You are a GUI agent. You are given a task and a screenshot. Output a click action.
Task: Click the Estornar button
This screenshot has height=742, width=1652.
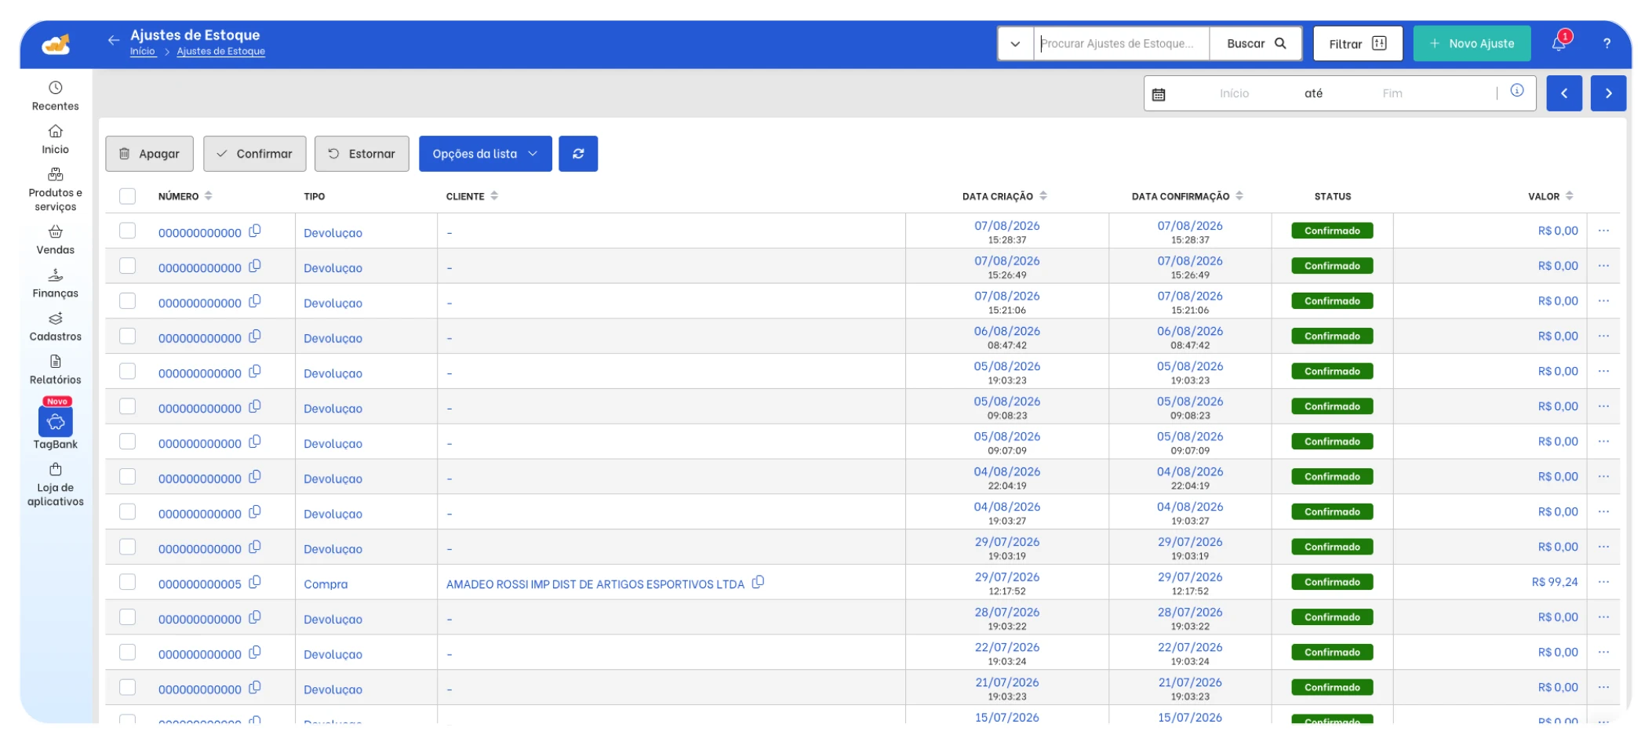point(362,154)
